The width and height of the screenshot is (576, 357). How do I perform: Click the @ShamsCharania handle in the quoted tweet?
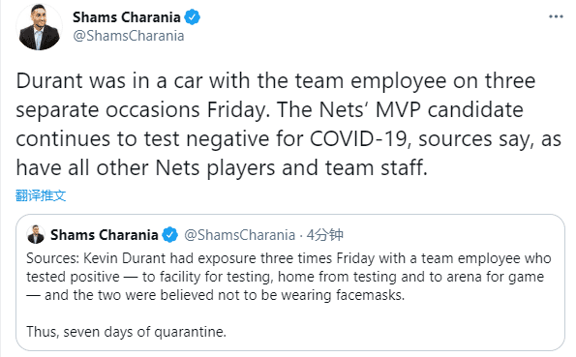[x=239, y=235]
